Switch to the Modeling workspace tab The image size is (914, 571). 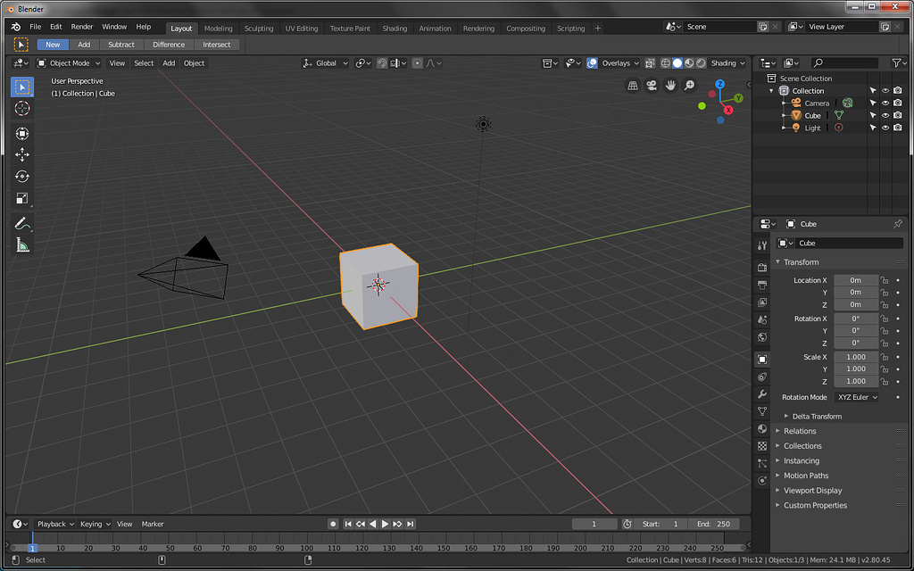pyautogui.click(x=219, y=29)
